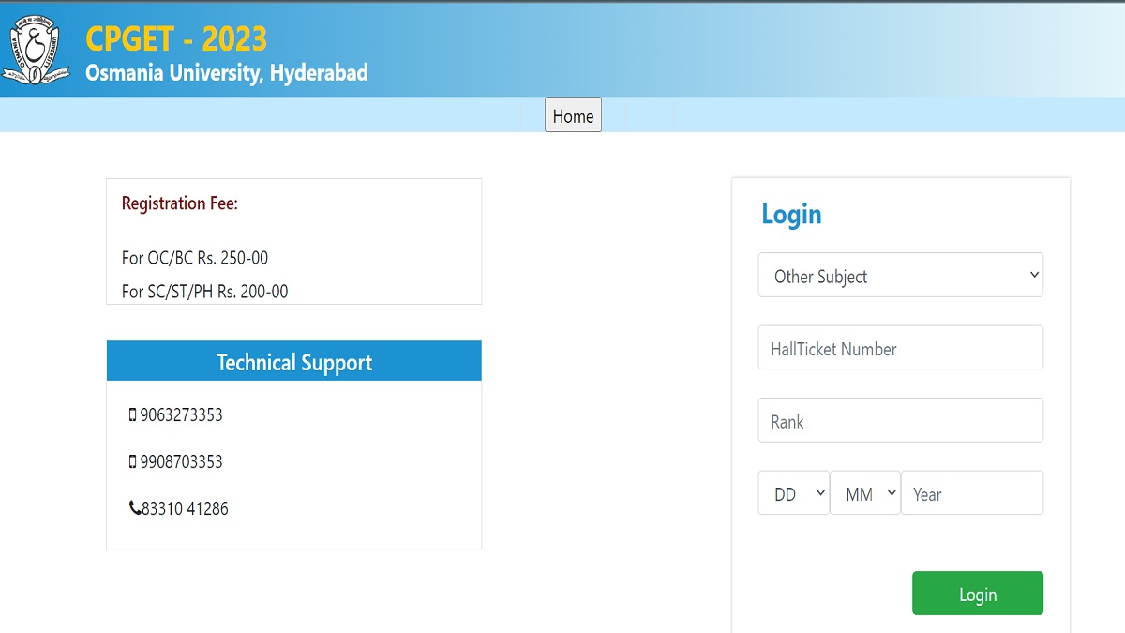Image resolution: width=1125 pixels, height=633 pixels.
Task: Click the mobile phone icon beside 9063273353
Action: pos(133,414)
